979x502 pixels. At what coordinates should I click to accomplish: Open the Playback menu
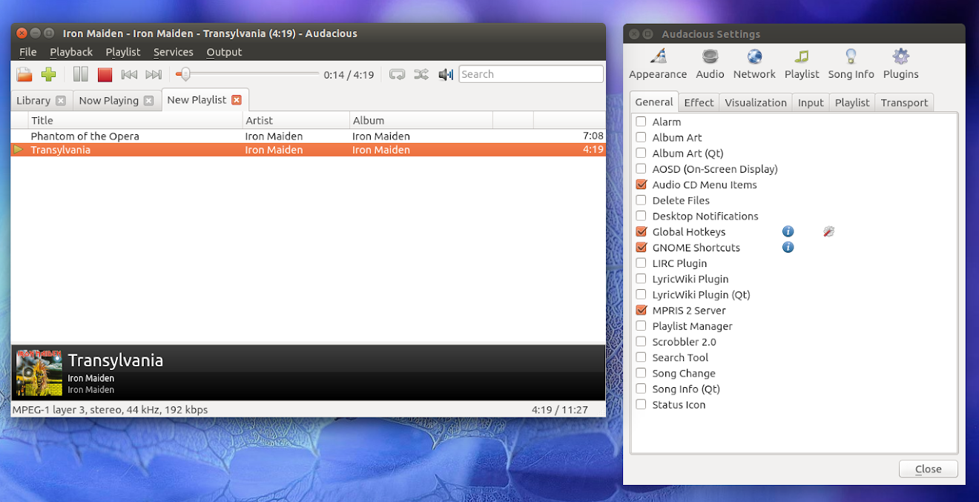tap(70, 52)
